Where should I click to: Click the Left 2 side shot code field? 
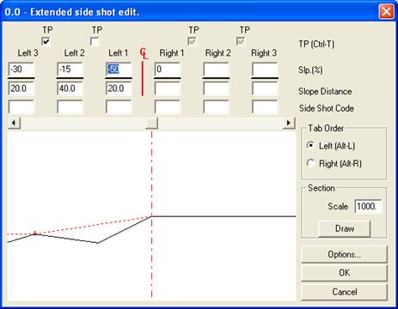pyautogui.click(x=70, y=107)
